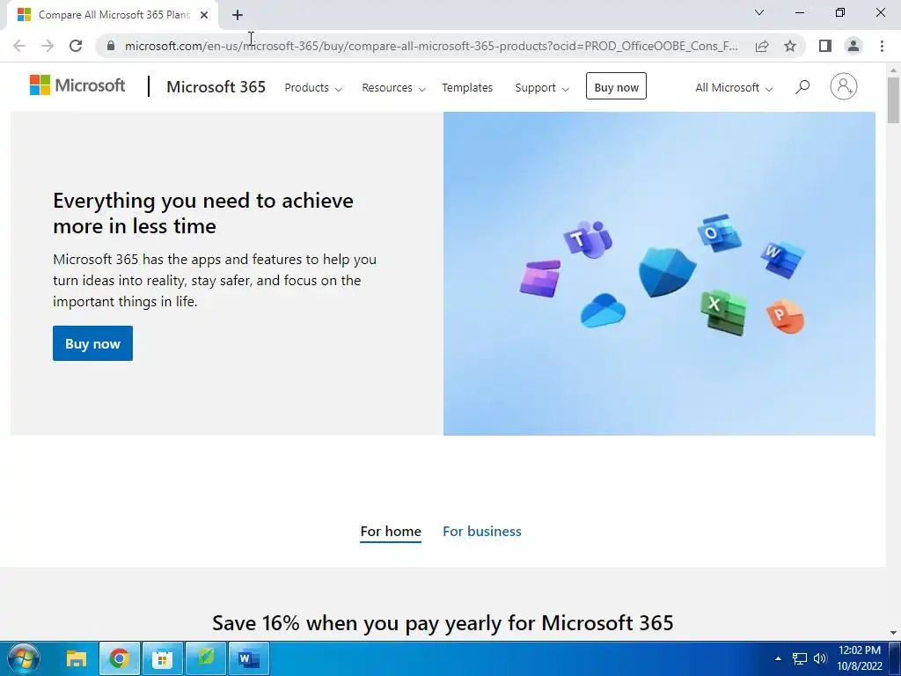The image size is (901, 676).
Task: Open the Chrome profile avatar
Action: [853, 46]
